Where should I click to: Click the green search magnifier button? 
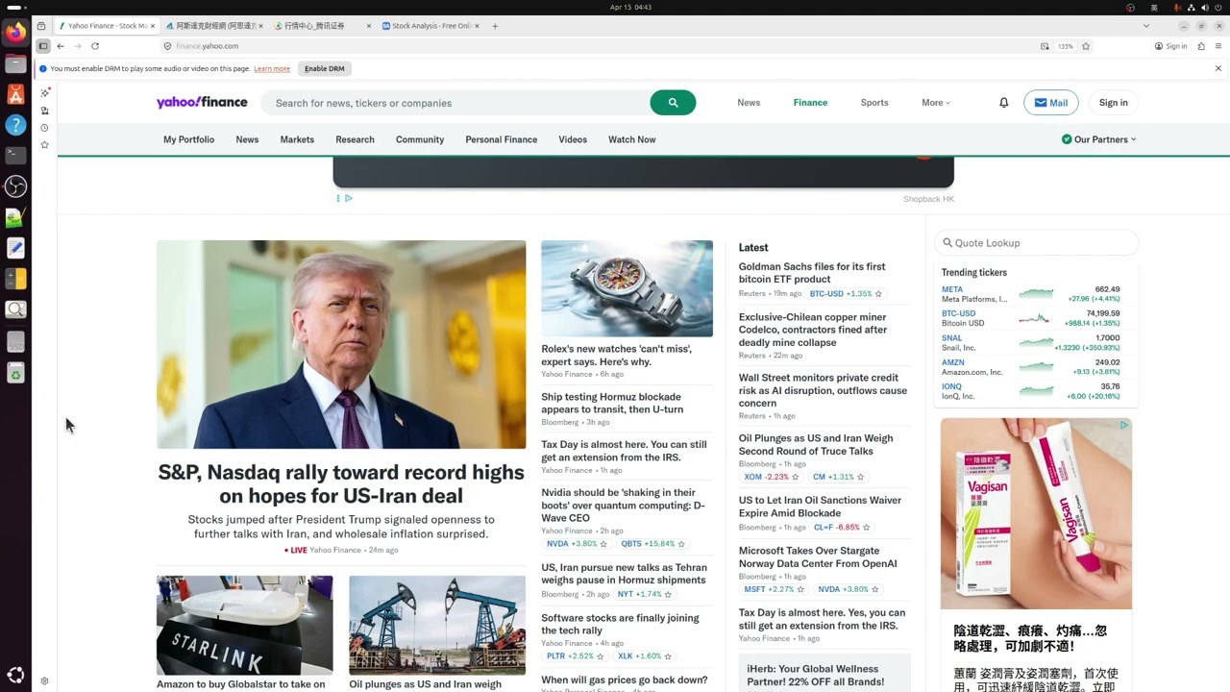[x=673, y=103]
